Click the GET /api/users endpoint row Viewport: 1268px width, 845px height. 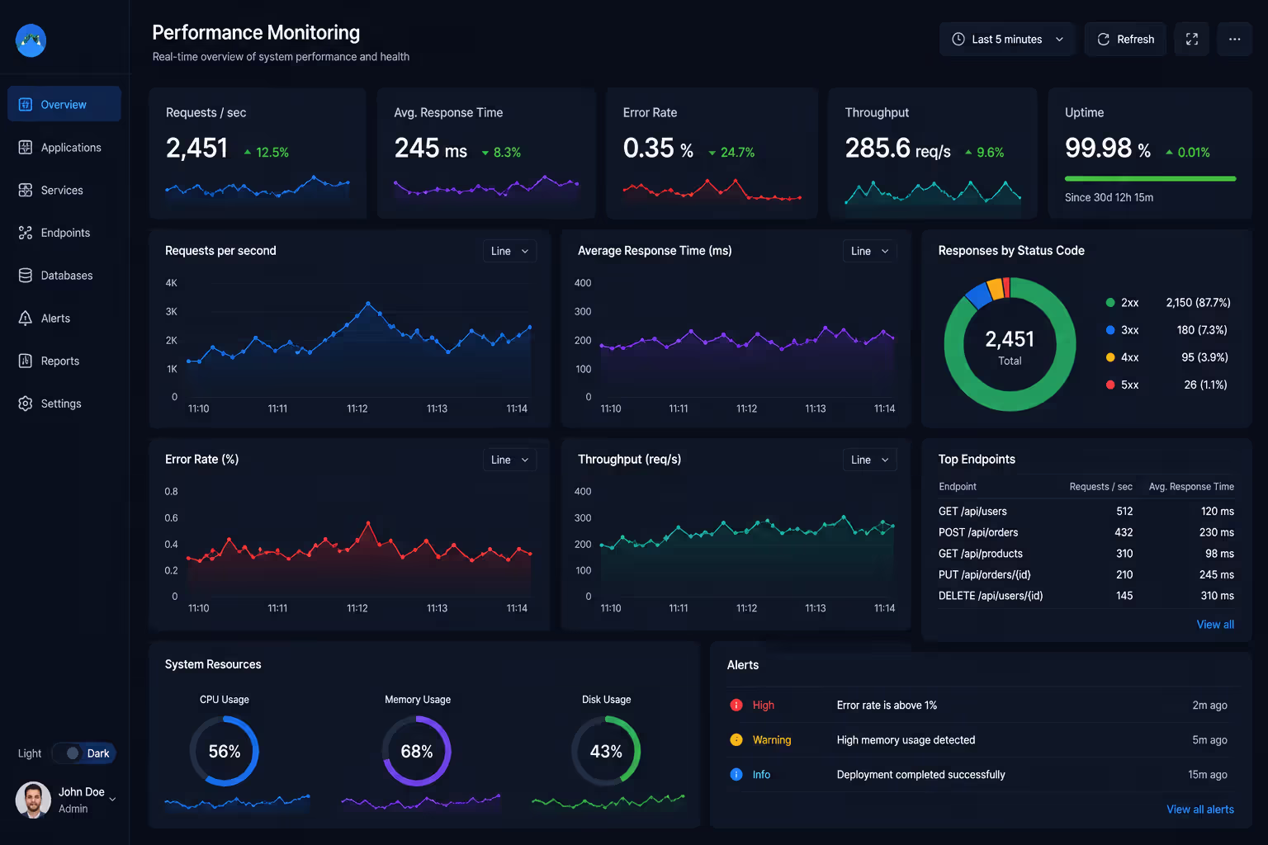point(1086,512)
